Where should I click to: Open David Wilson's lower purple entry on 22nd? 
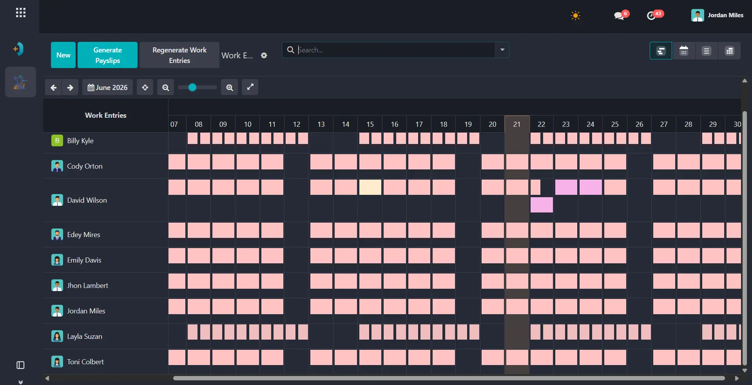coord(542,205)
